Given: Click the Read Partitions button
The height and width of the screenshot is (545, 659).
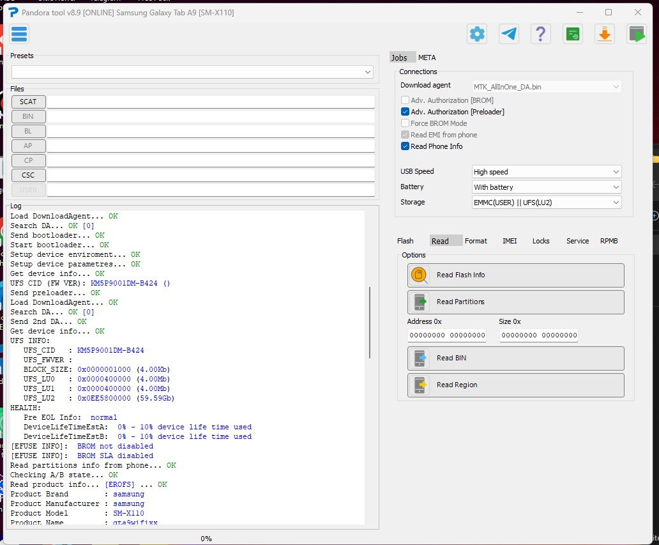Looking at the screenshot, I should coord(515,302).
